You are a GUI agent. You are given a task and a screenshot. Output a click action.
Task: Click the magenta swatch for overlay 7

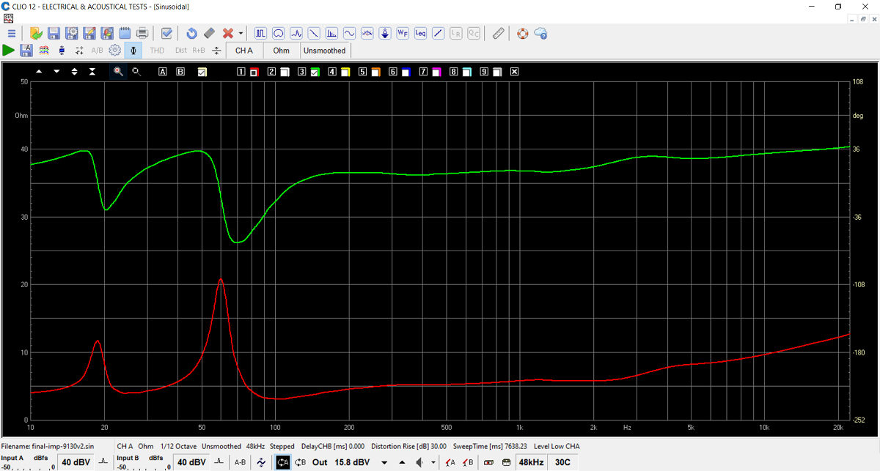436,72
